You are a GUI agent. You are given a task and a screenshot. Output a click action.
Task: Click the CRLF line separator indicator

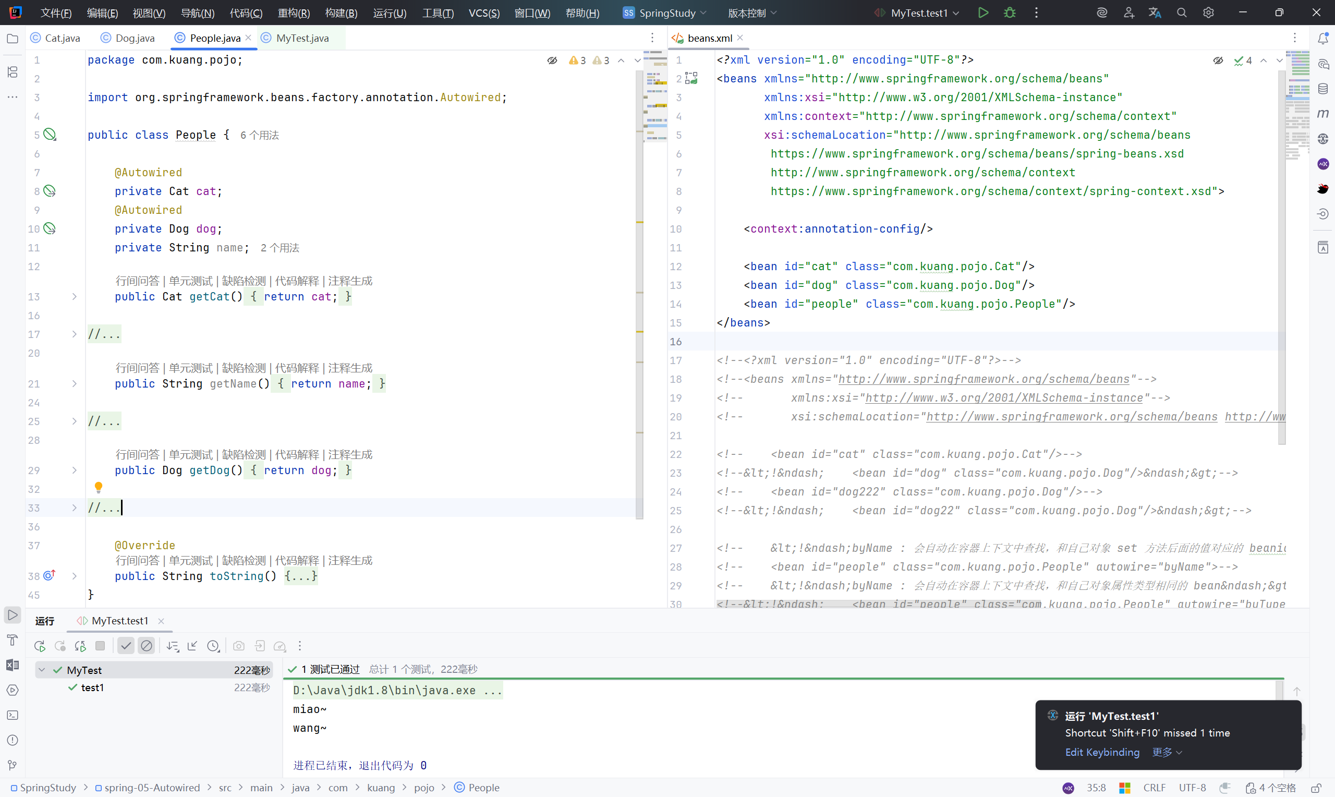tap(1154, 787)
